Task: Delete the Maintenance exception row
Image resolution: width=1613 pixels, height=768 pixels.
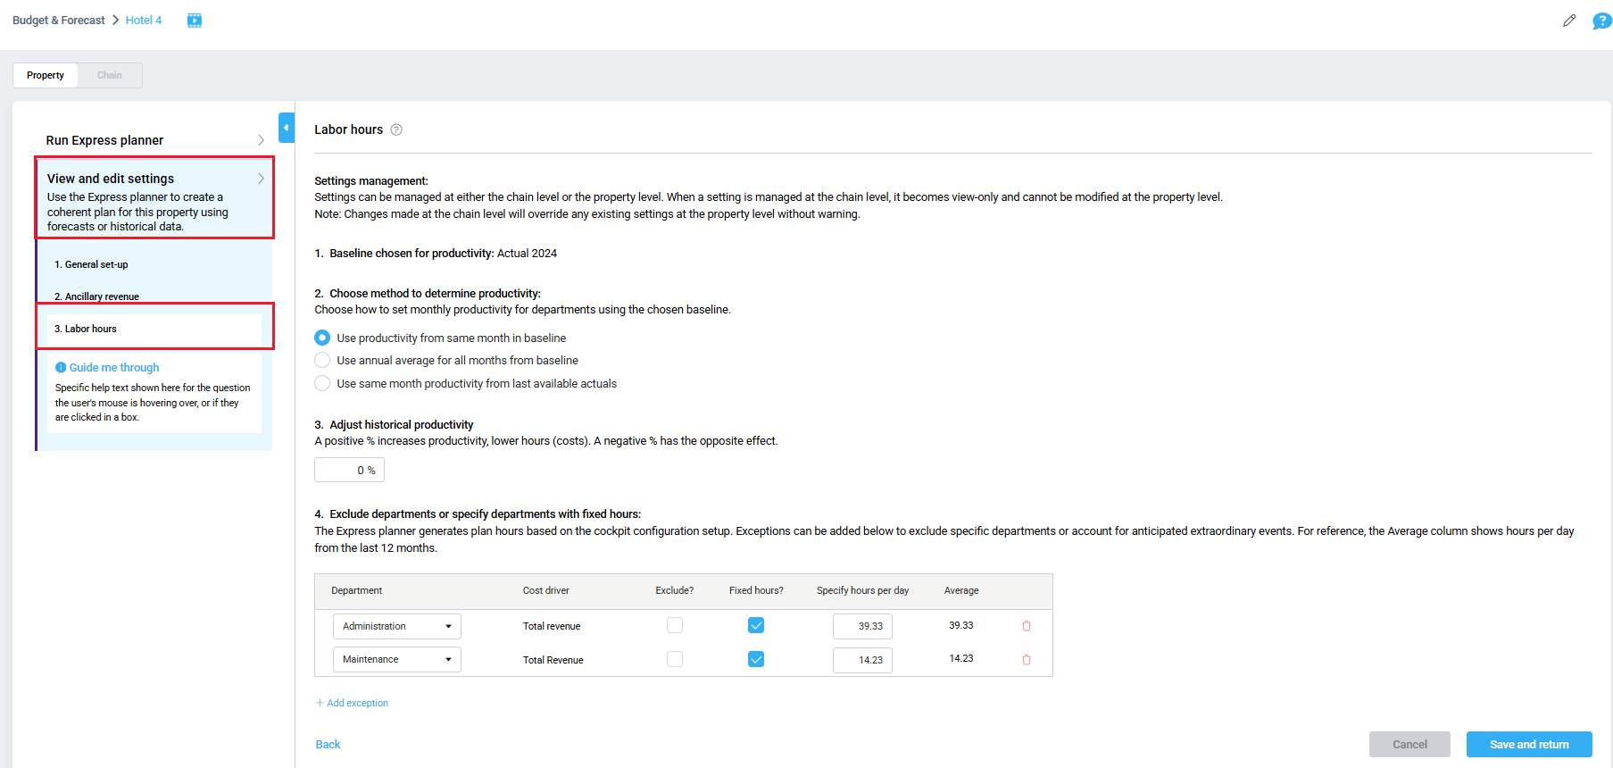Action: coord(1027,660)
